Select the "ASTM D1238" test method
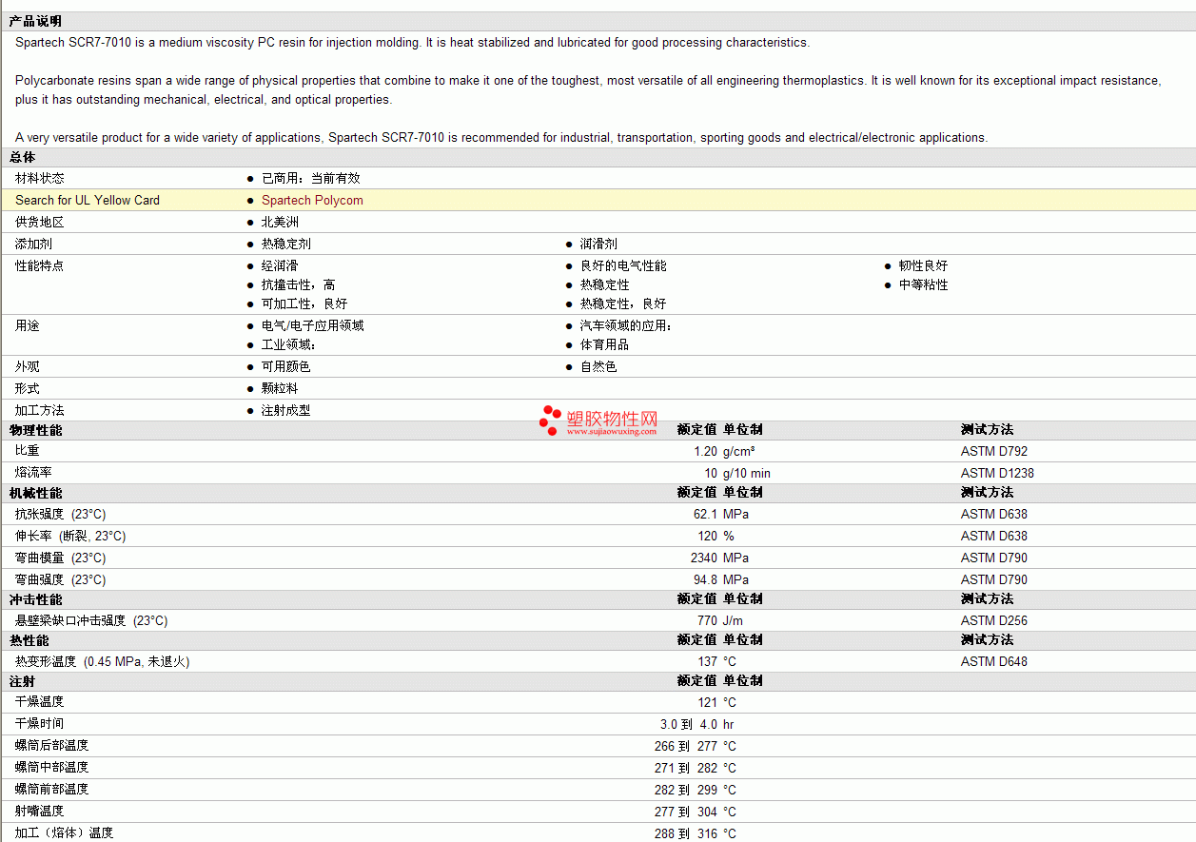1196x842 pixels. tap(997, 473)
